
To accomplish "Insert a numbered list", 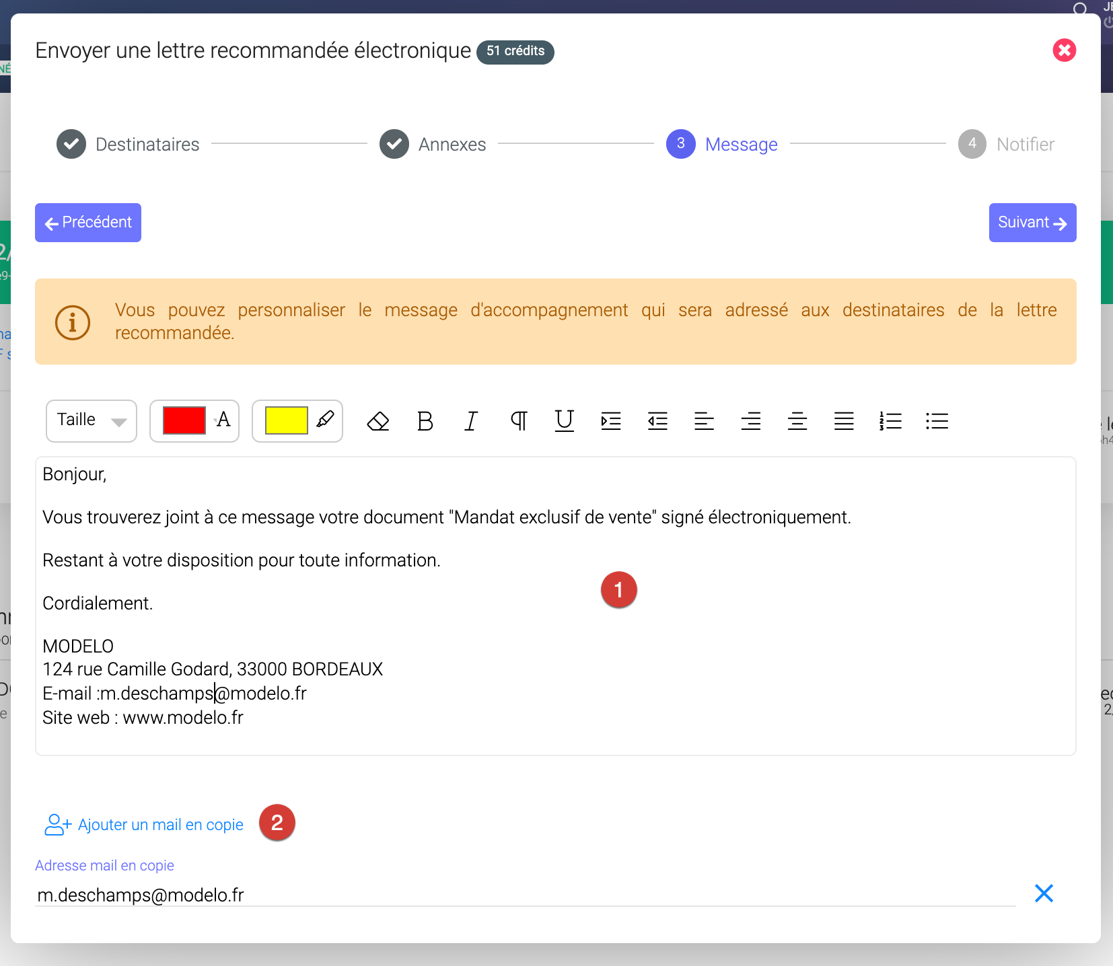I will point(890,421).
